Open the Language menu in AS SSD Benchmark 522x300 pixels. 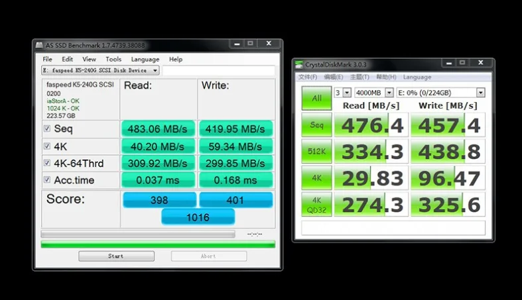pos(145,59)
